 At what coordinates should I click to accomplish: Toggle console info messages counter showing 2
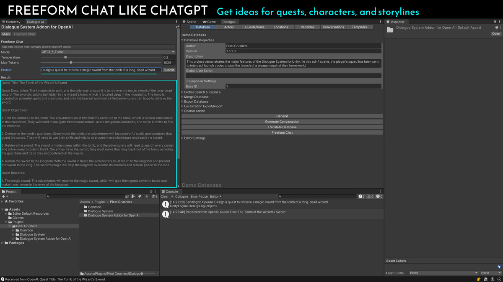click(361, 196)
